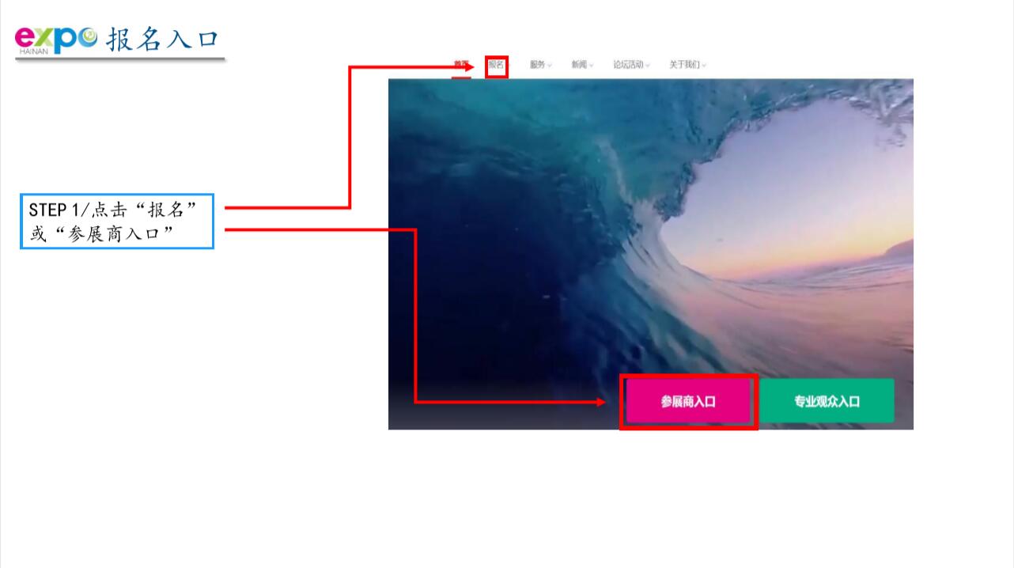Select the STEP 1 instruction text box
Viewport: 1014px width, 568px height.
point(117,222)
